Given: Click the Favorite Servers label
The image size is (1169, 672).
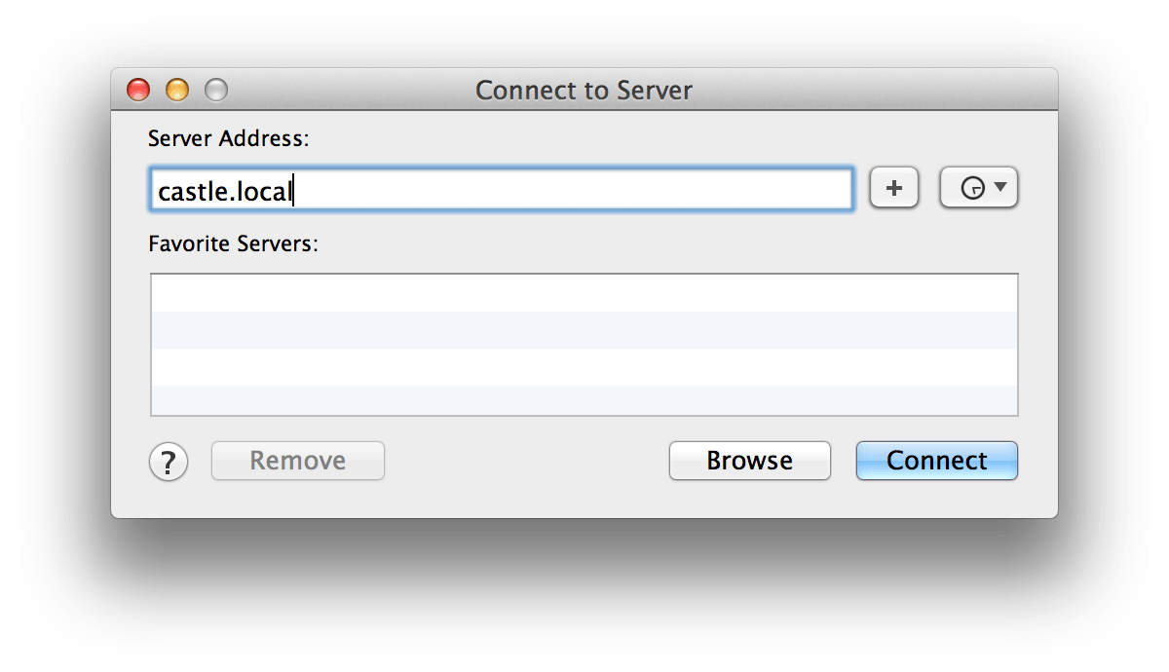Looking at the screenshot, I should tap(234, 243).
